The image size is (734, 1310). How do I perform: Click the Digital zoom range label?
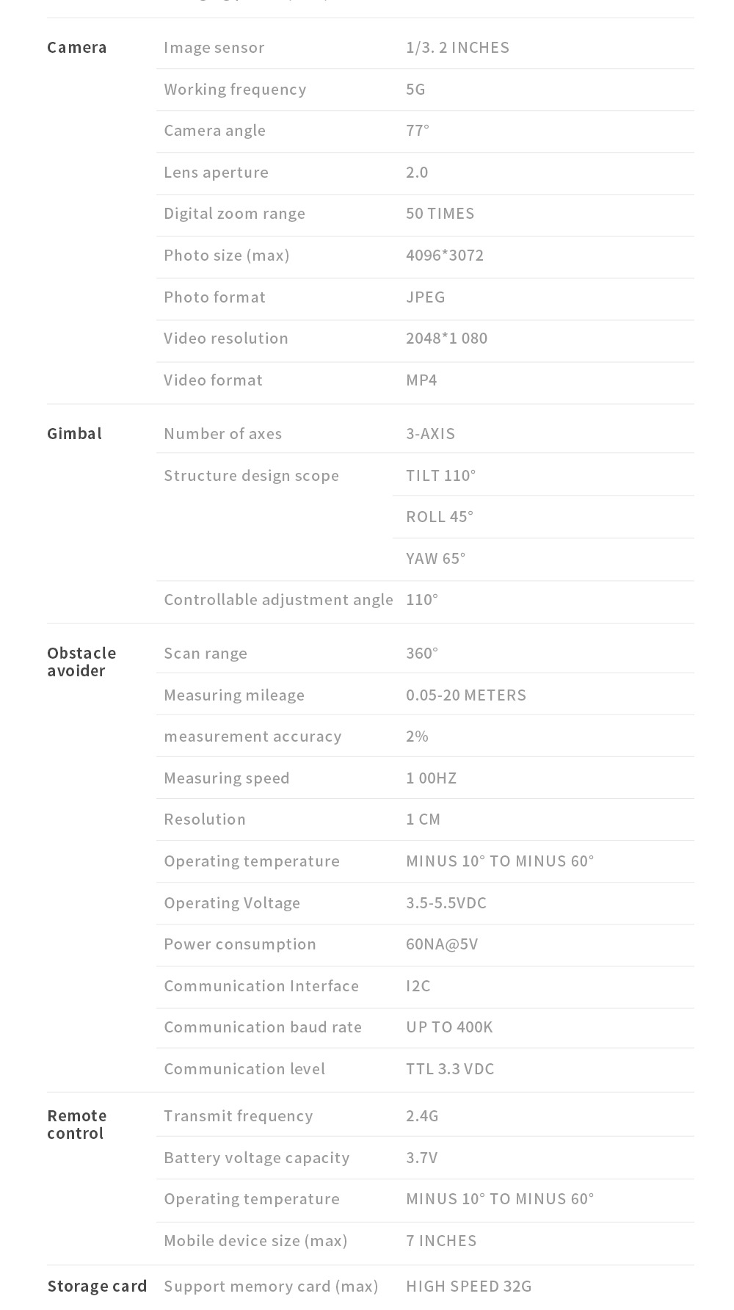(234, 214)
